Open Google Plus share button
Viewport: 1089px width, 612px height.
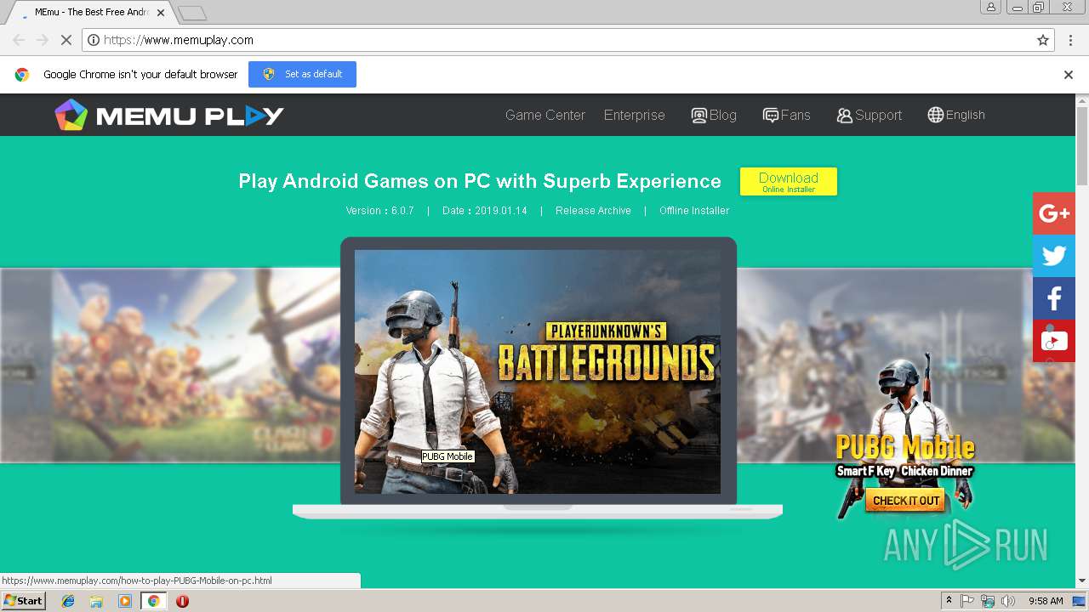(x=1054, y=213)
